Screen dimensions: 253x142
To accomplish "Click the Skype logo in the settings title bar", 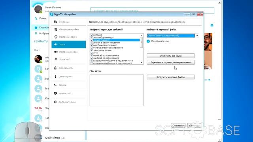I will point(51,14).
